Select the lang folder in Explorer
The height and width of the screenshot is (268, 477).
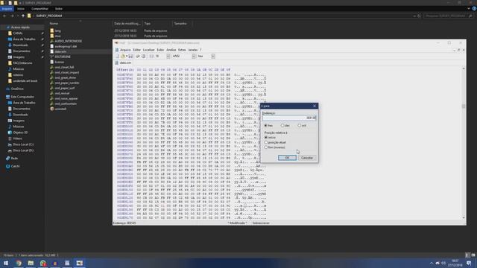(58, 31)
